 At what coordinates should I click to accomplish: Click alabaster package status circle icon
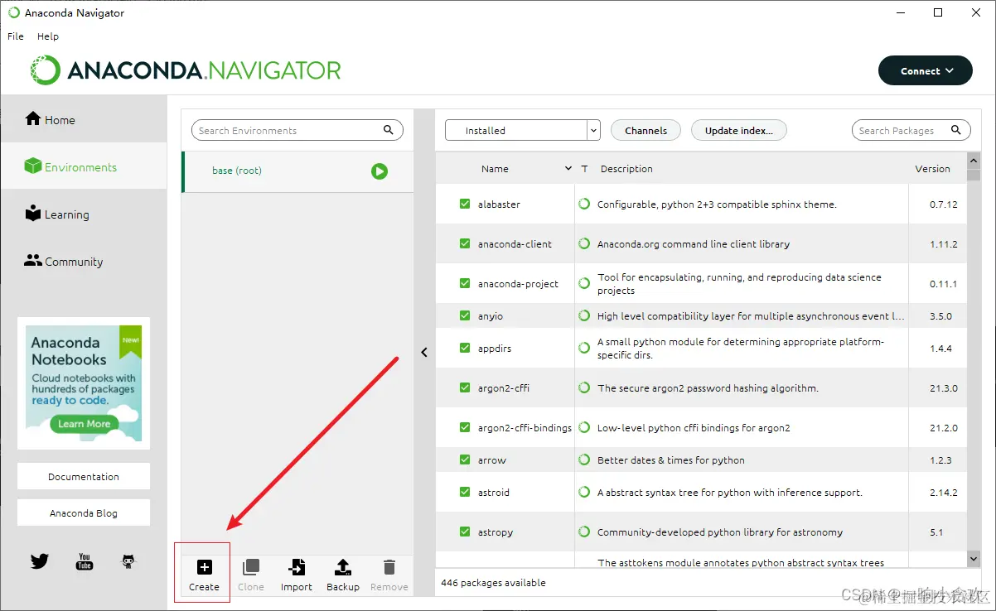pos(584,204)
